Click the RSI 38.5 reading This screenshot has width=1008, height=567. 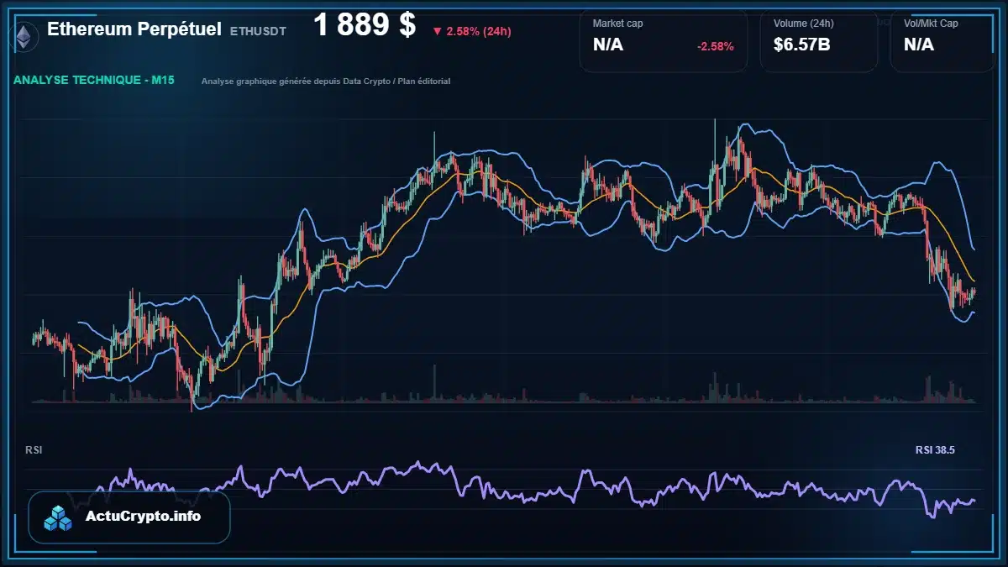coord(935,450)
